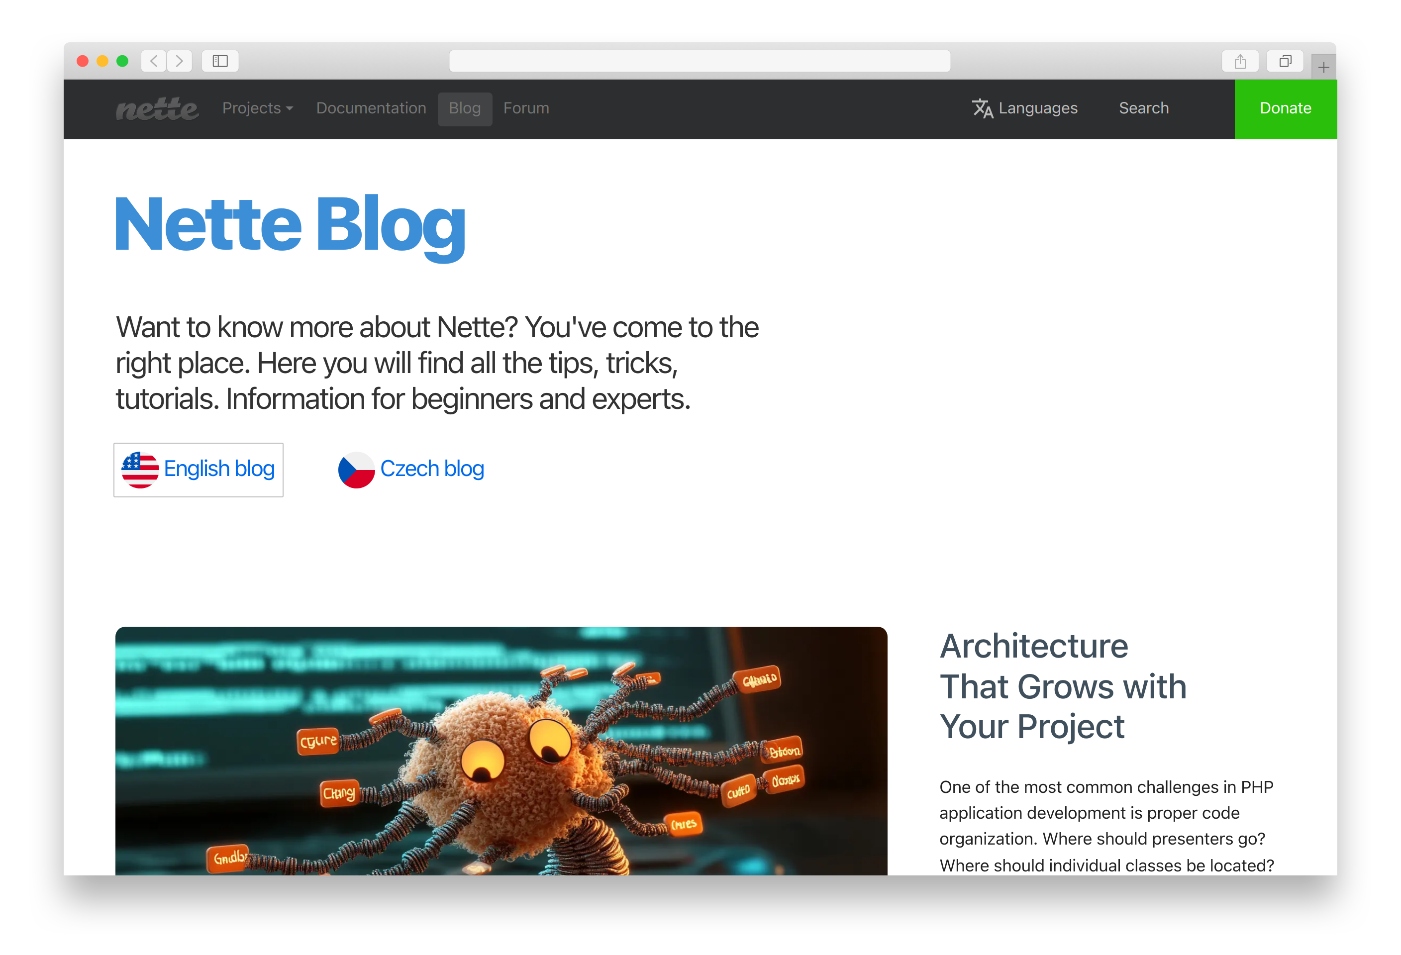The image size is (1401, 955).
Task: Open the Czech blog link
Action: 411,470
